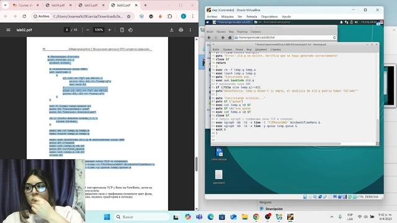
Task: Open Chrome extensions puzzle icon
Action: tap(169, 16)
